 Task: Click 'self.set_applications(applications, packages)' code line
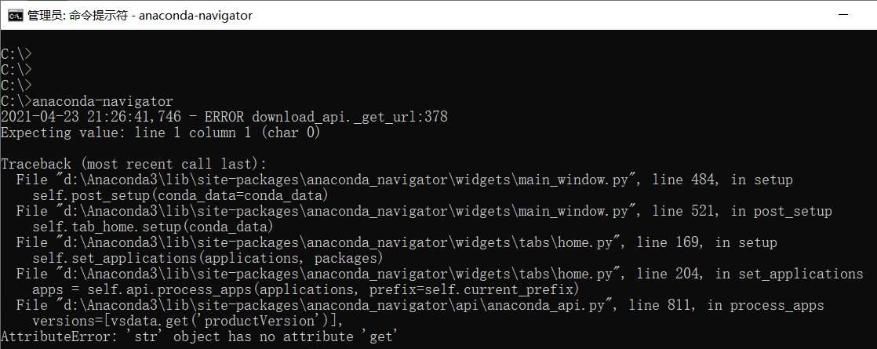(x=207, y=258)
